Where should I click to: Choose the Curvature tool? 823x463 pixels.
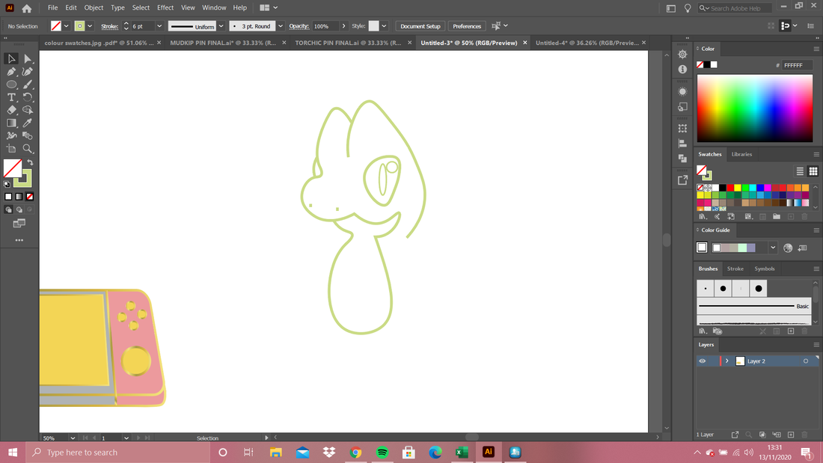pyautogui.click(x=28, y=71)
